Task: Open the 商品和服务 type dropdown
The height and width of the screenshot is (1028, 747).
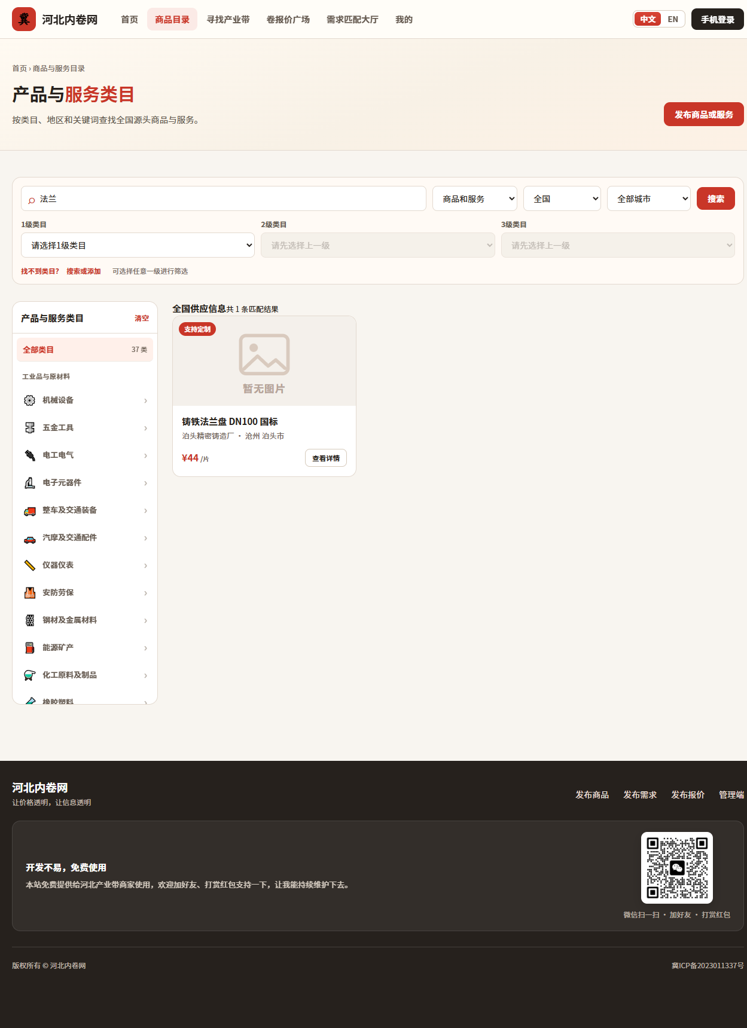Action: coord(475,198)
